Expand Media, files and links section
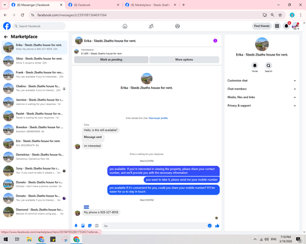Viewport: 306px width, 244px height. pos(262,97)
